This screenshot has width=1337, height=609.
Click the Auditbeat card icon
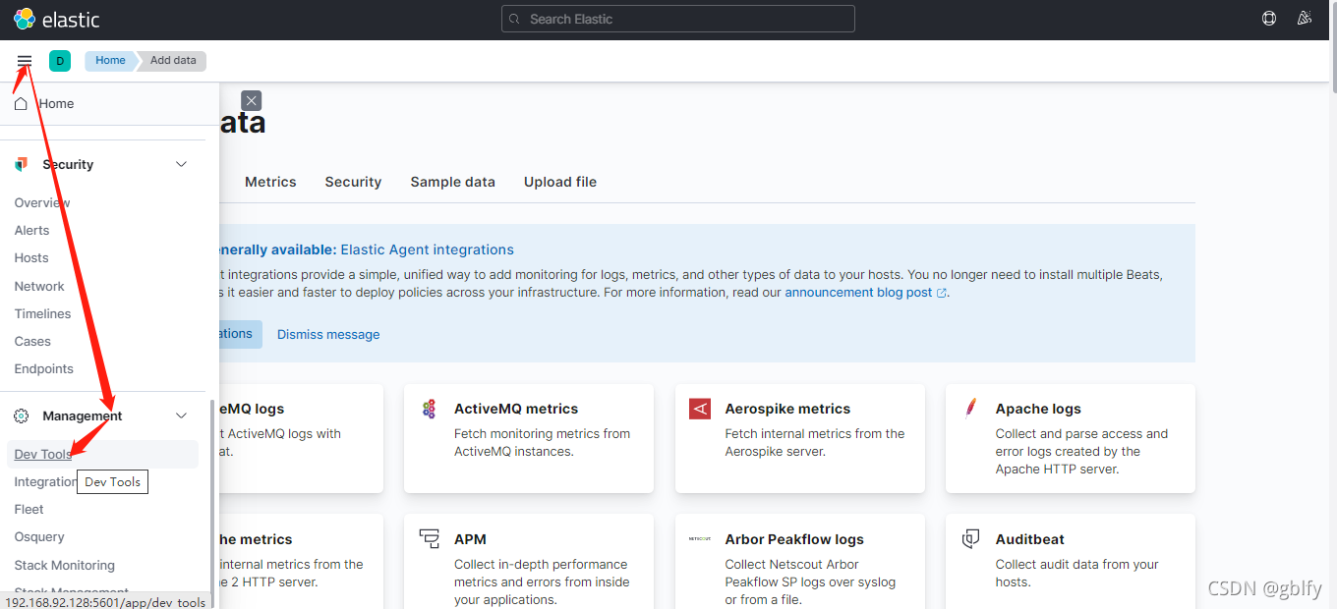pos(970,538)
